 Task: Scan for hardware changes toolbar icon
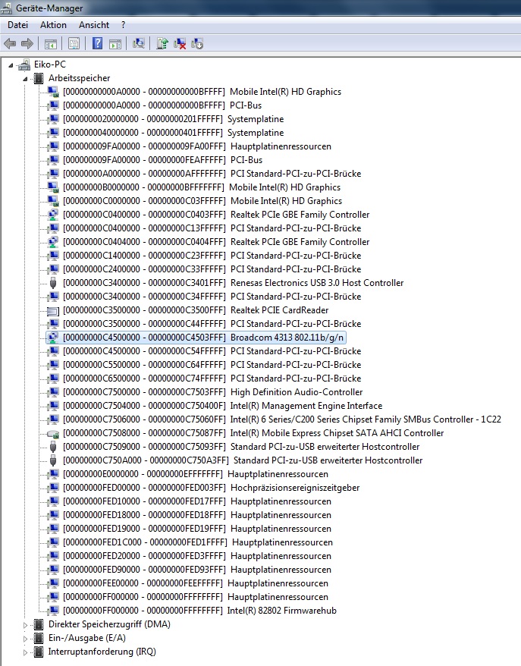[139, 43]
